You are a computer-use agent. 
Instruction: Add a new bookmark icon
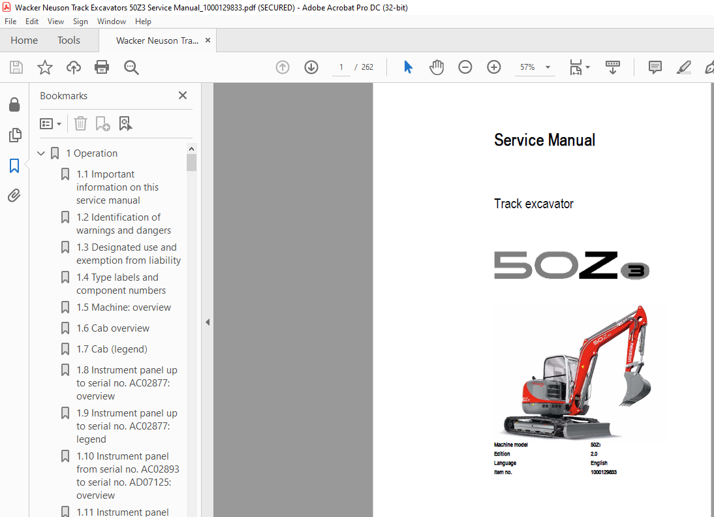(102, 123)
